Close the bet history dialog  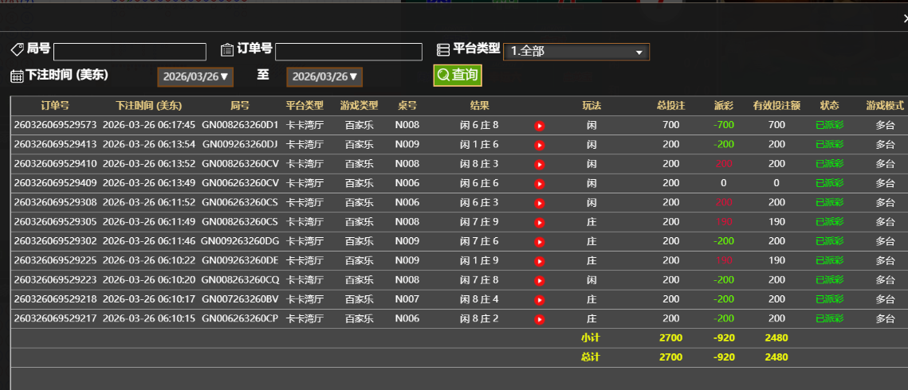pyautogui.click(x=904, y=18)
